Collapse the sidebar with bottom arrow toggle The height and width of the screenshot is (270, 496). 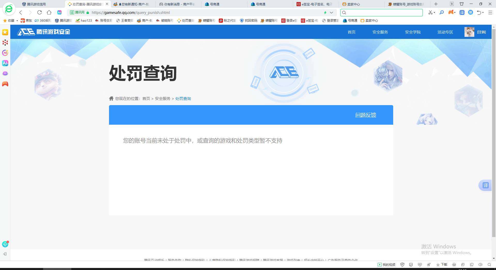click(x=5, y=254)
